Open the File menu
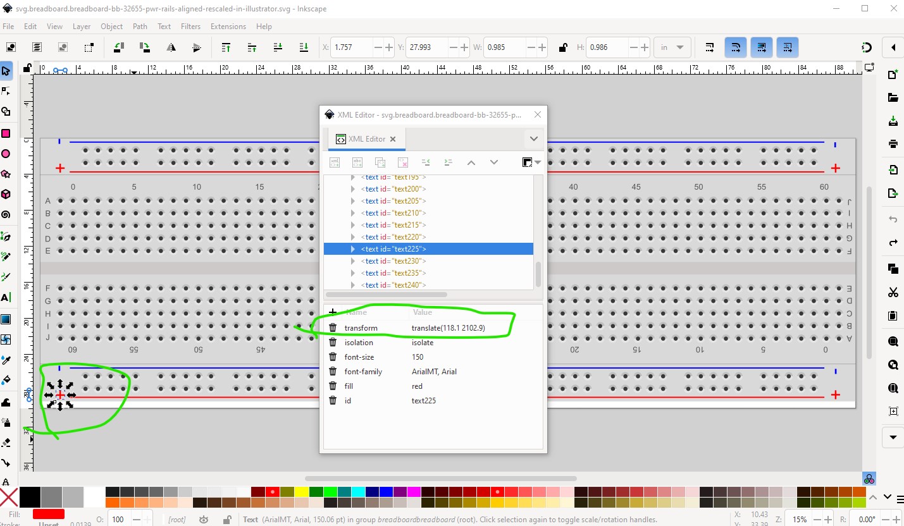Image resolution: width=904 pixels, height=526 pixels. [8, 27]
